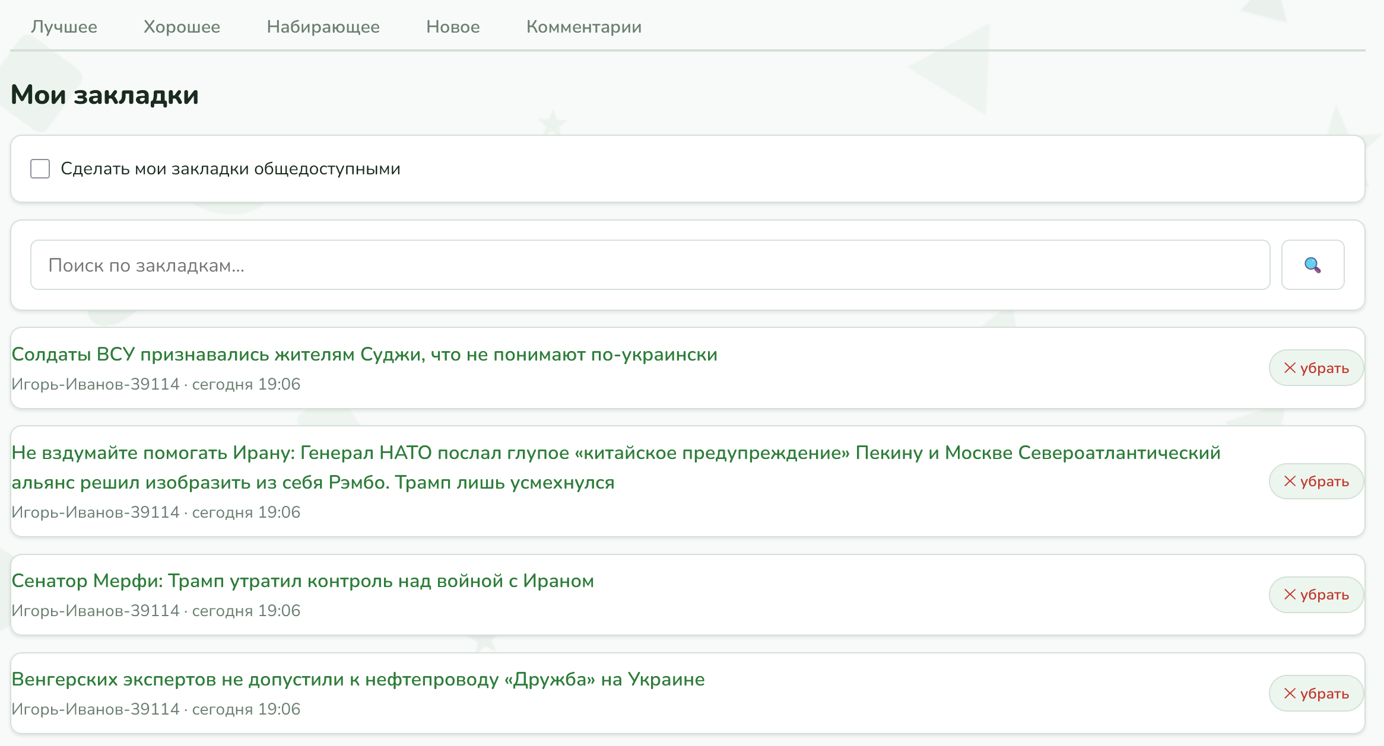Open the Лучшее tab

pyautogui.click(x=64, y=27)
